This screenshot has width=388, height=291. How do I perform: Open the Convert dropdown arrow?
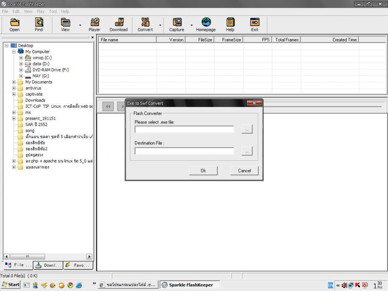tap(160, 25)
